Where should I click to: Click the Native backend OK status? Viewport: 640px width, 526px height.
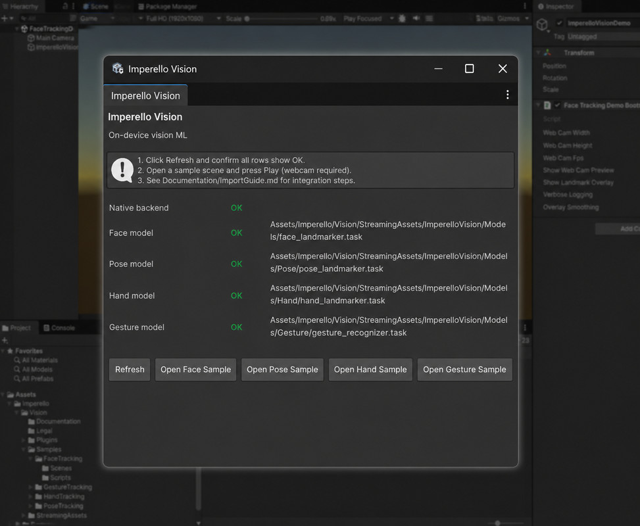236,208
